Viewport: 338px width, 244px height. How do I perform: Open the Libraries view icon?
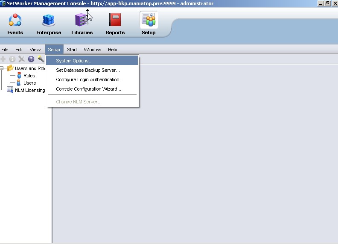[81, 20]
